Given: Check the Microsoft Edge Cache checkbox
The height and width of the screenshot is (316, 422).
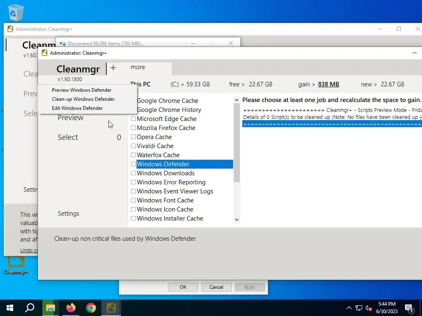Looking at the screenshot, I should 133,119.
